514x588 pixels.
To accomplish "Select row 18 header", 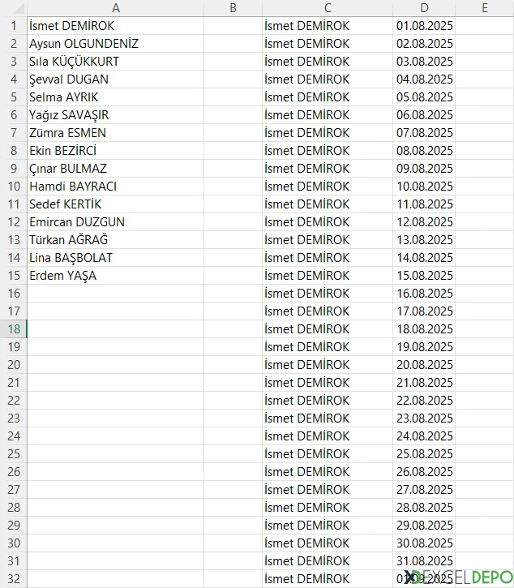I will [x=14, y=328].
